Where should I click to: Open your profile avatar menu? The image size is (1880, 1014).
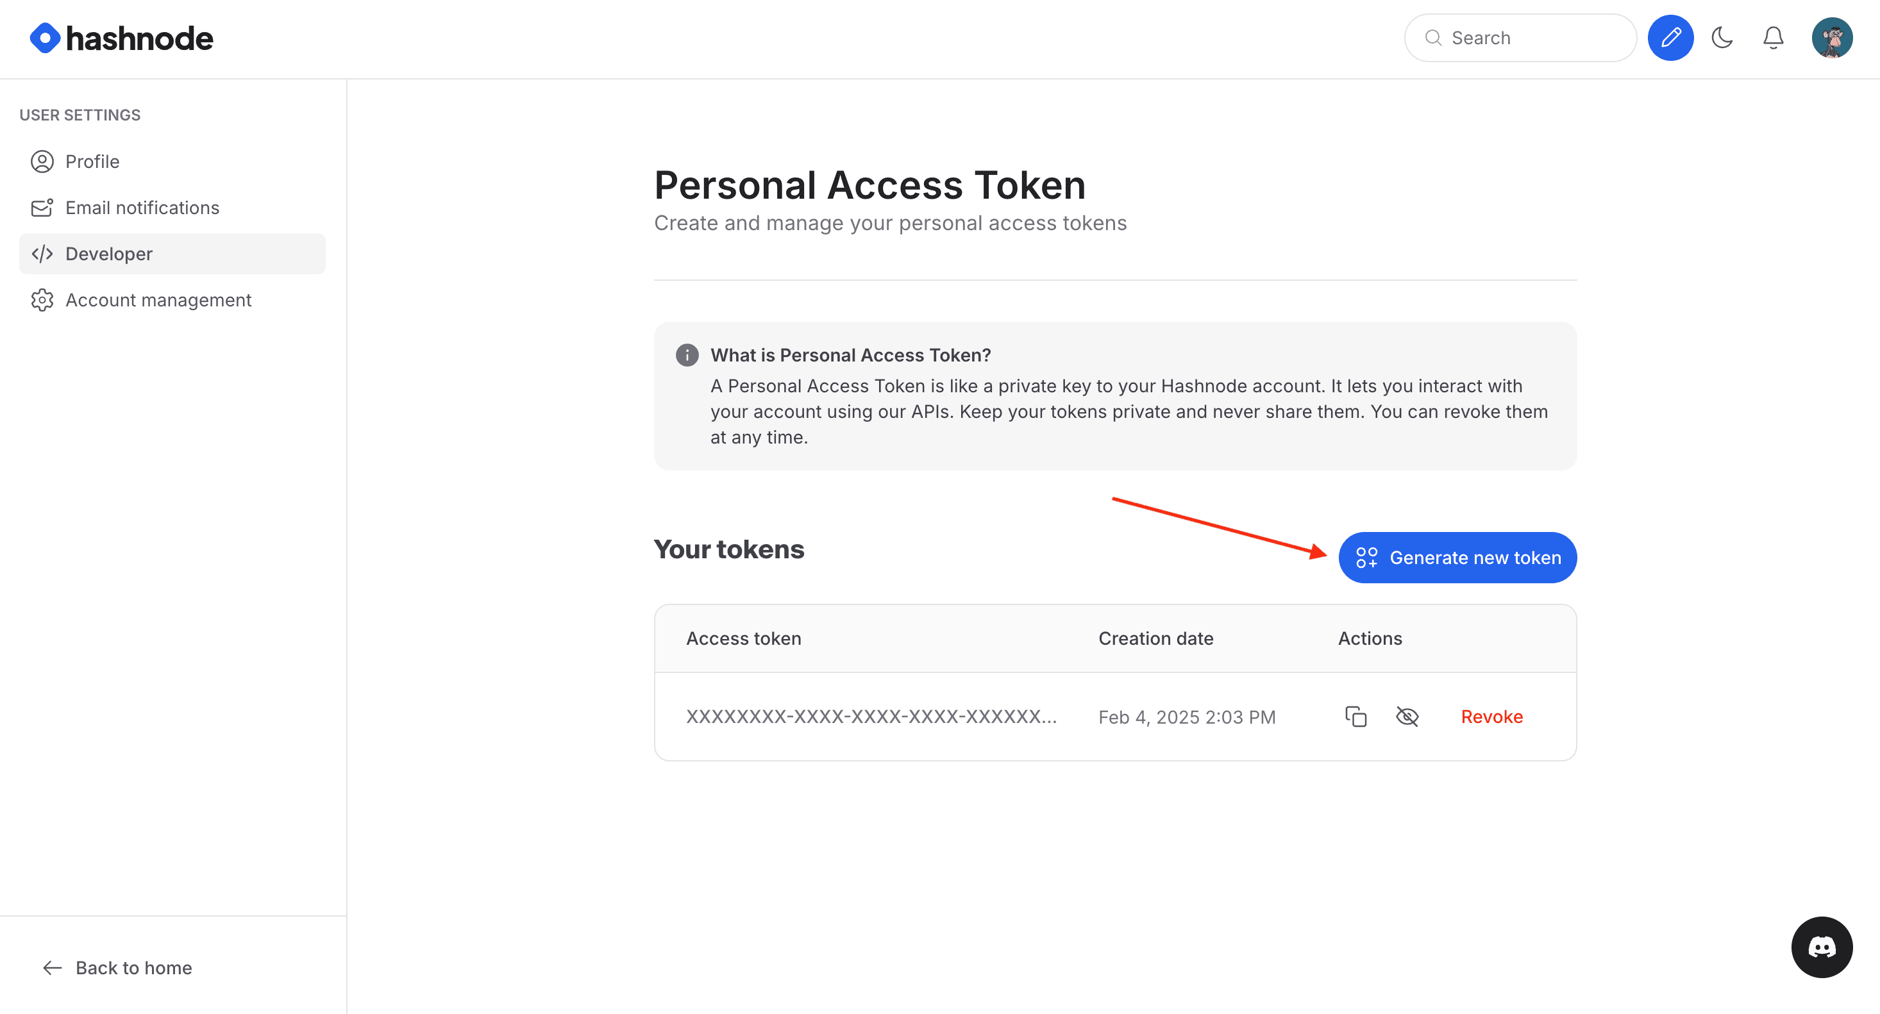tap(1833, 37)
